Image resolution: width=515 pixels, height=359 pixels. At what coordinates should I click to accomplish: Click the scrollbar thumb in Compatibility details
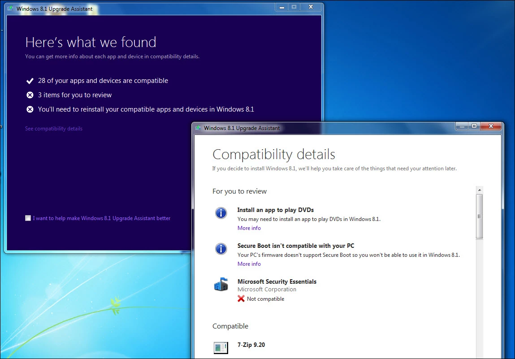coord(480,216)
